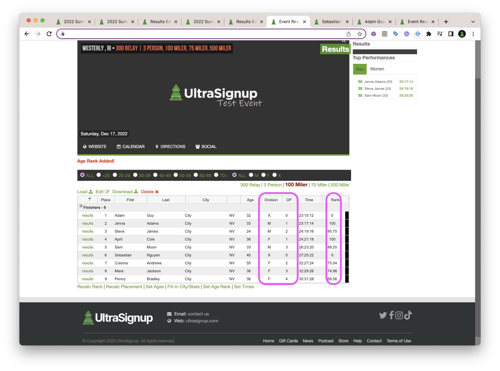Select the 70+ age radio button
The width and height of the screenshot is (500, 371).
216,175
